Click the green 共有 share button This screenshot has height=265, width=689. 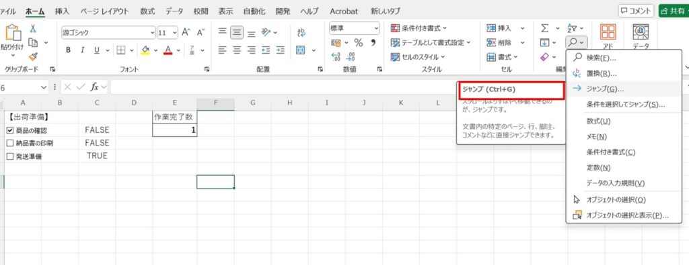[673, 11]
